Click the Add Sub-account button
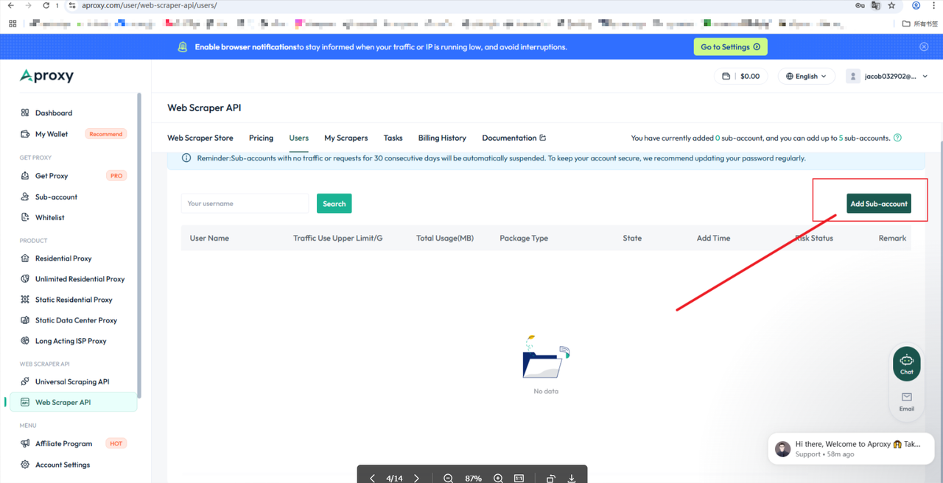 [x=879, y=204]
